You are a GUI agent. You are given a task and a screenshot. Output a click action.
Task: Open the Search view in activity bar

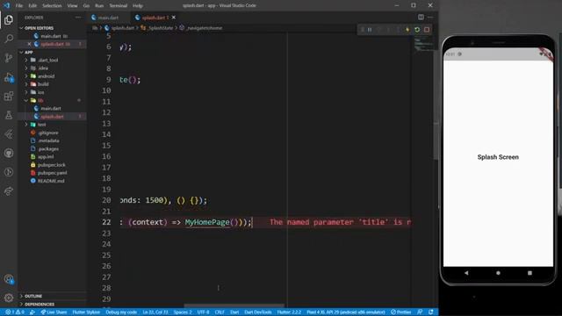[x=9, y=39]
